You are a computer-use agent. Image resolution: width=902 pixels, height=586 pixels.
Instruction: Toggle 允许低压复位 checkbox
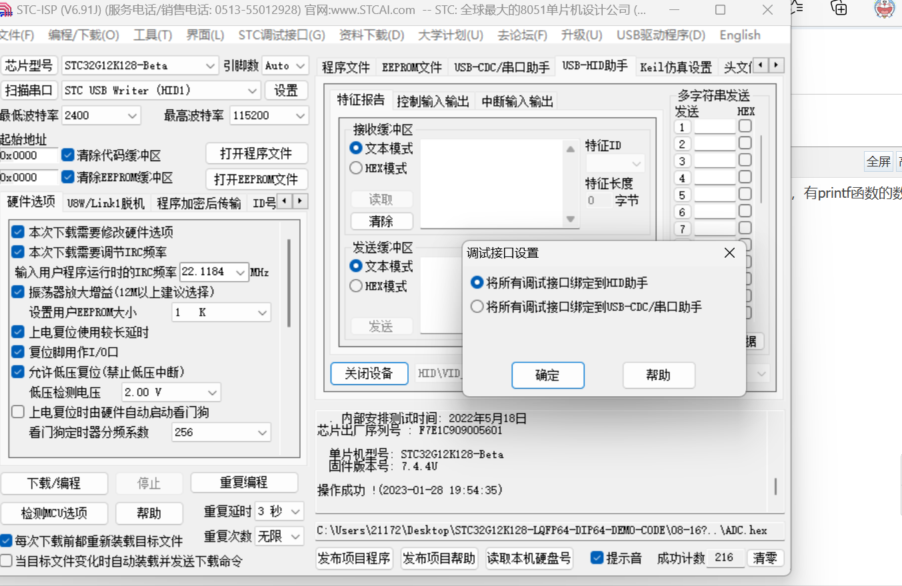(x=18, y=372)
